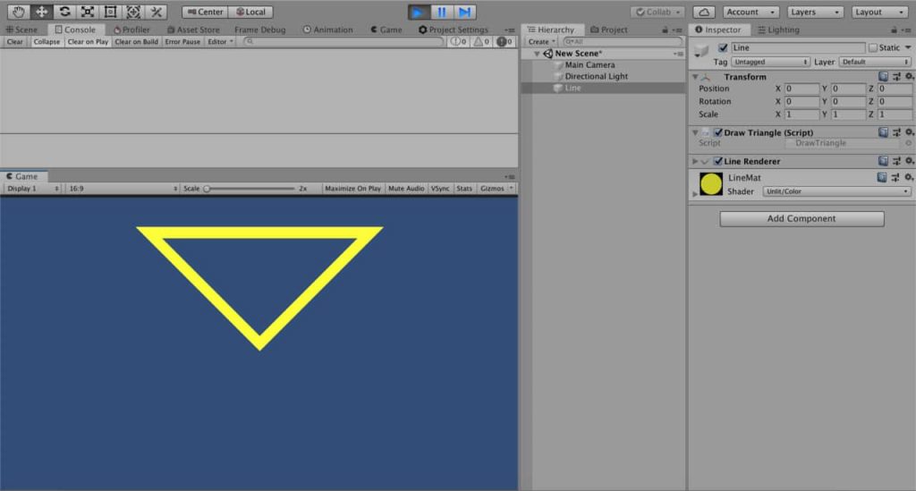The height and width of the screenshot is (491, 916).
Task: Open Line Renderer gear menu
Action: 909,161
